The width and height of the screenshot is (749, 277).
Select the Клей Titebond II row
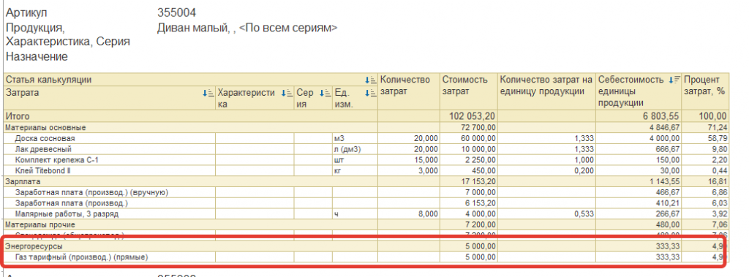coord(366,171)
